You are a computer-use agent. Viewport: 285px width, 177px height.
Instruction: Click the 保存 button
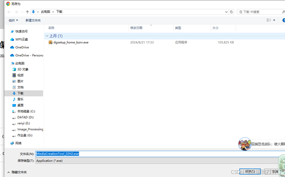pyautogui.click(x=250, y=172)
